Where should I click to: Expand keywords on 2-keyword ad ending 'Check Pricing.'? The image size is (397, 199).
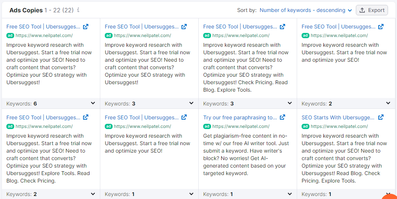click(x=93, y=194)
